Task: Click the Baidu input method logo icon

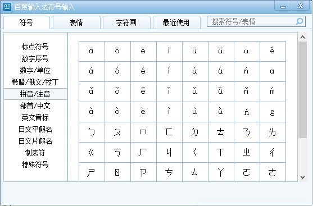Action: 7,7
